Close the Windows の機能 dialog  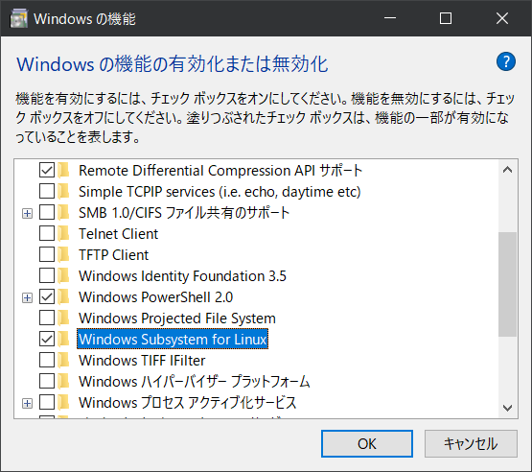point(502,18)
